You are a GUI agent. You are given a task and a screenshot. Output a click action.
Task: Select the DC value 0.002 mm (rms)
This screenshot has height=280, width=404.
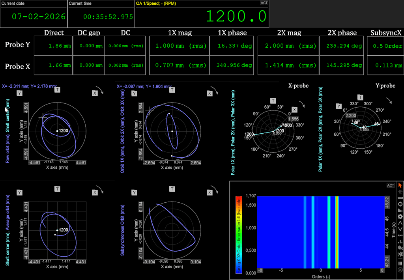click(126, 65)
